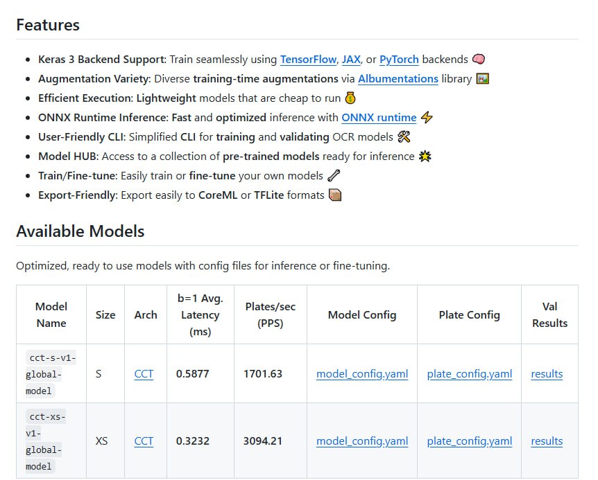Open the Albumentations library link
Screen dimensions: 598x480
(398, 79)
